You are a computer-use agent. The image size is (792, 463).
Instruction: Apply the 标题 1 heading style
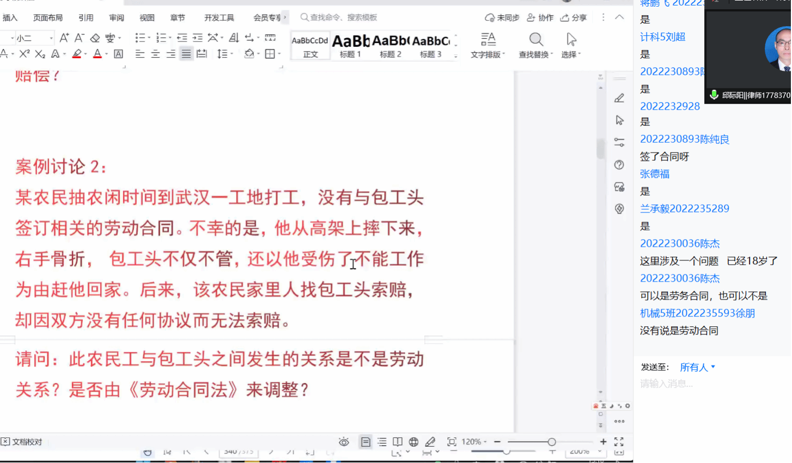350,46
